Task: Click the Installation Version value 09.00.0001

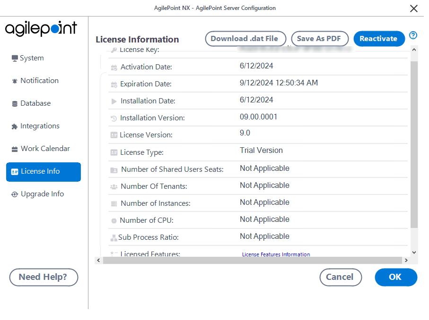Action: [259, 117]
